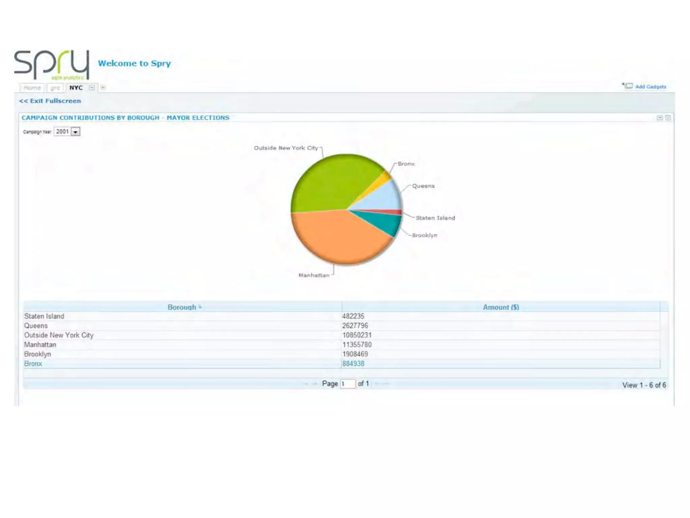Switch to the grc tab
This screenshot has height=518, width=690.
pyautogui.click(x=55, y=88)
